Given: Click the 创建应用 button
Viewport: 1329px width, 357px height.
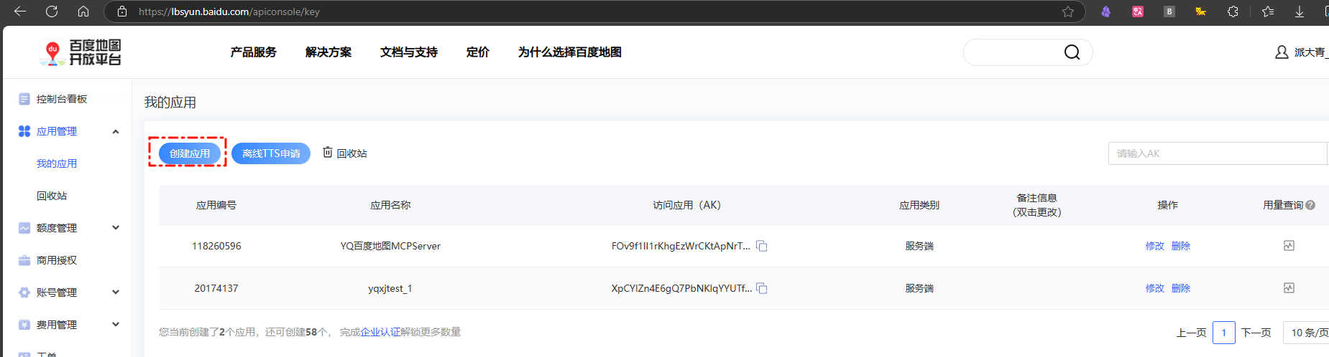Looking at the screenshot, I should [190, 153].
